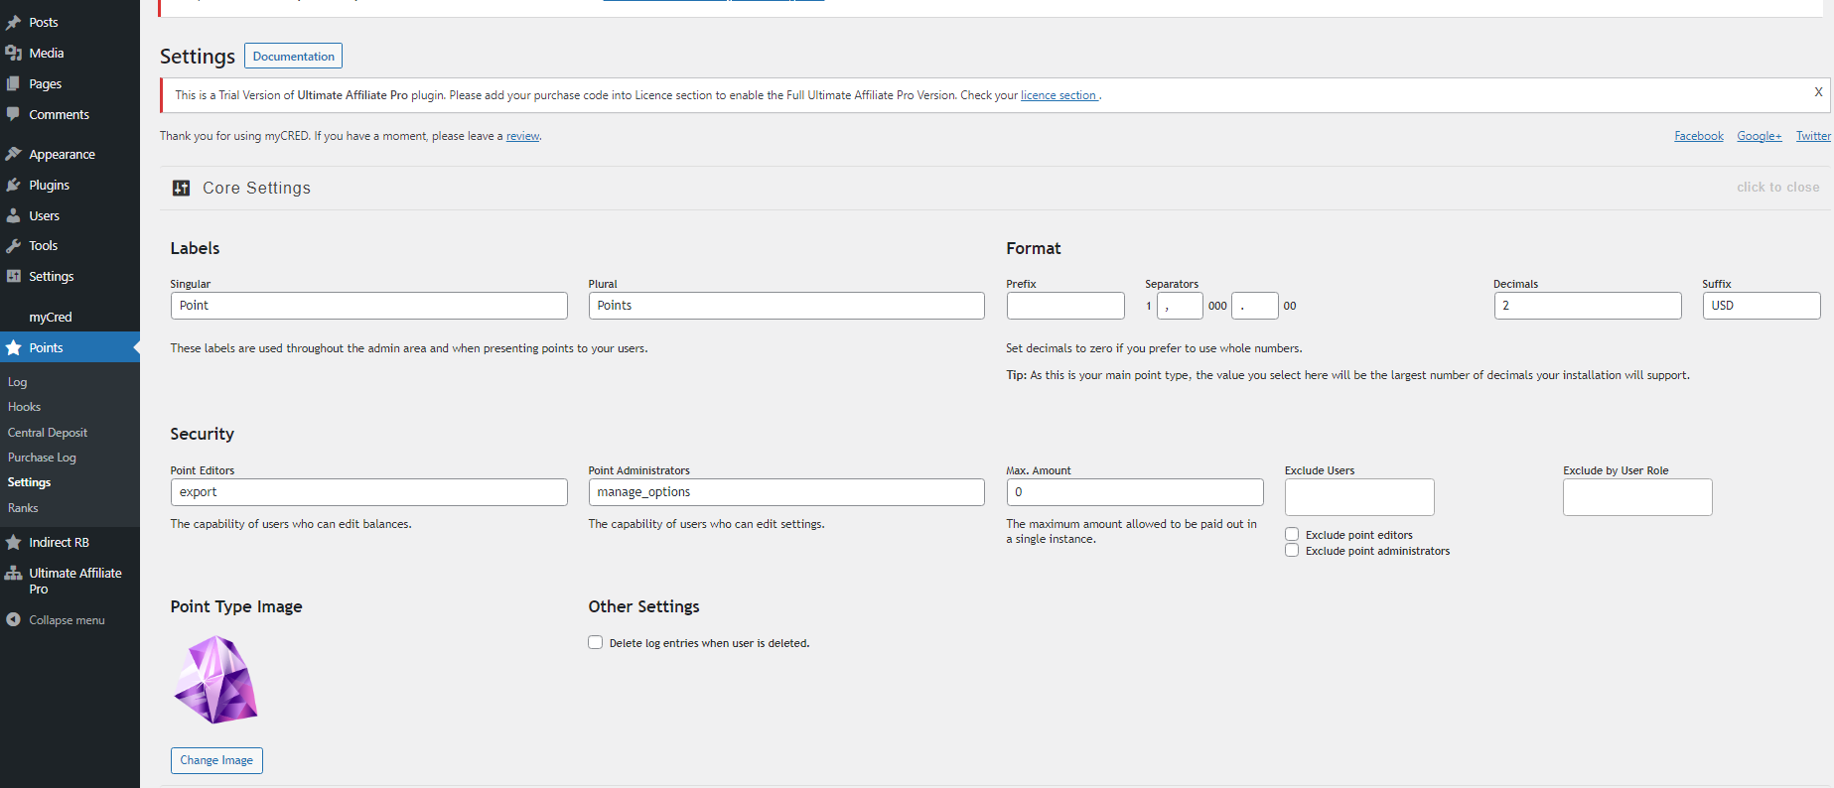Click the Appearance brush icon
The height and width of the screenshot is (788, 1834).
14,154
